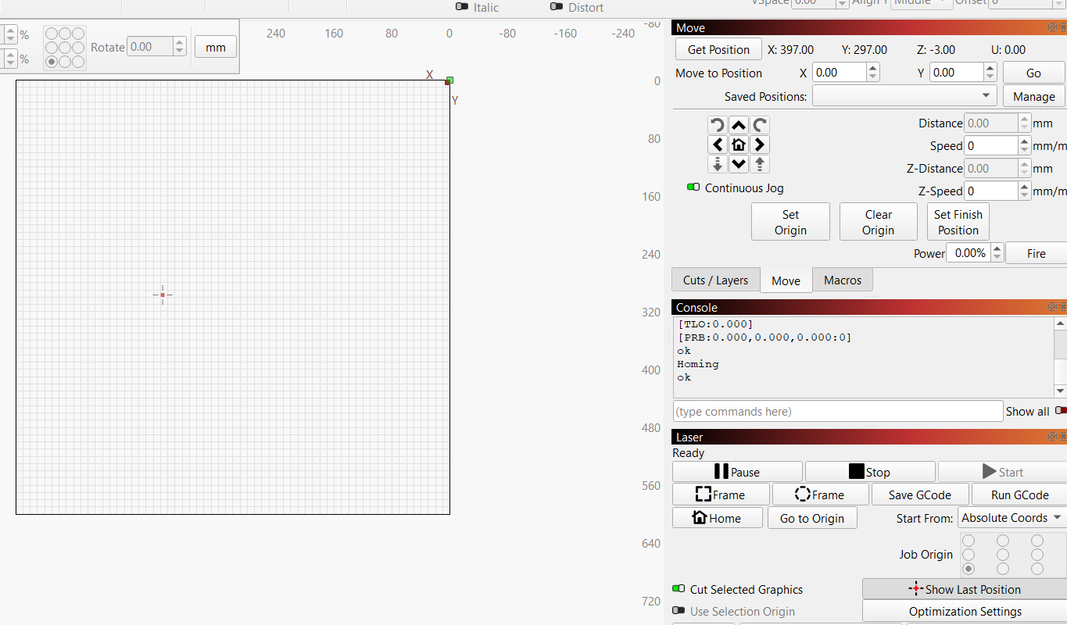
Task: Open the Macros tab
Action: pos(842,280)
